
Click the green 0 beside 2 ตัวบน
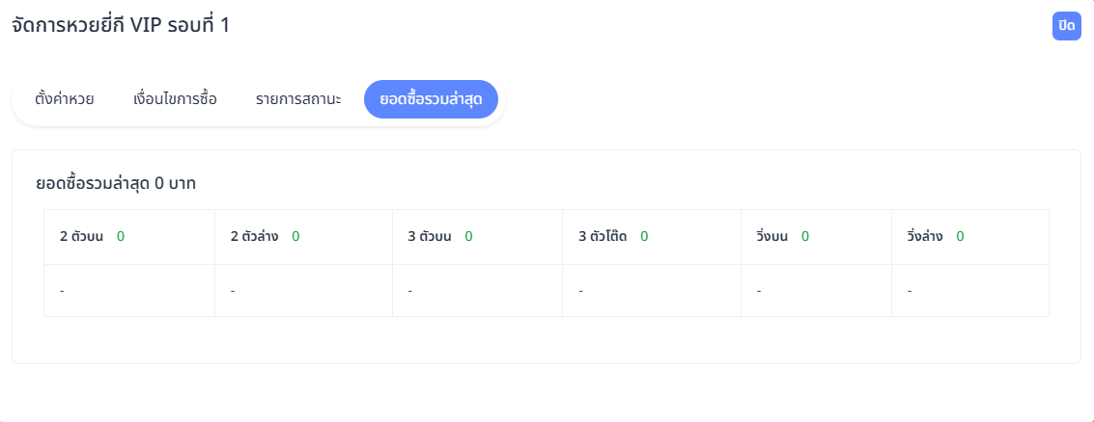121,236
